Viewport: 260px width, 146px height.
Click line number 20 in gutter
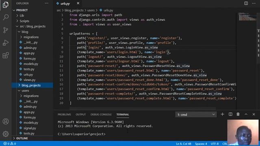pyautogui.click(x=61, y=103)
